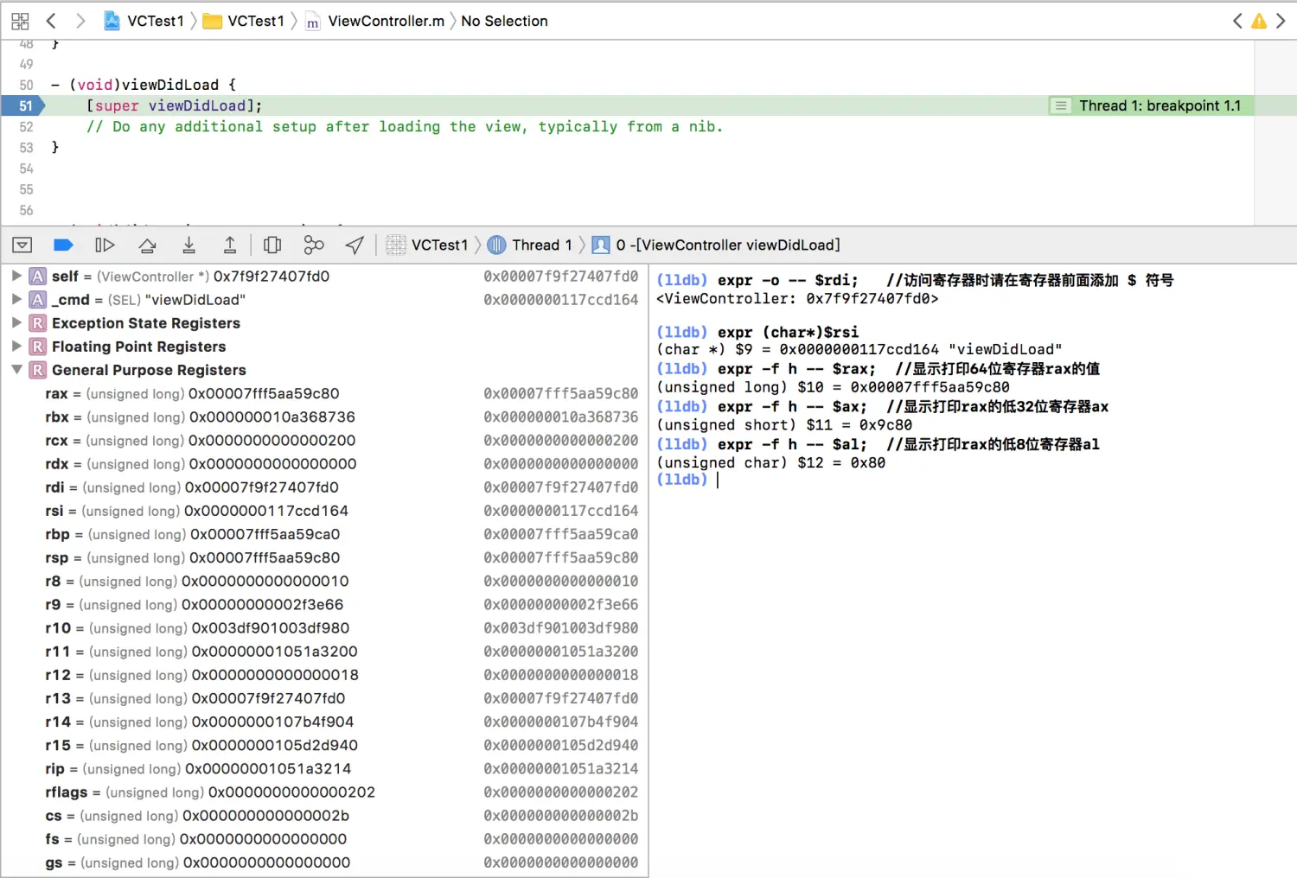
Task: Collapse General Purpose Registers
Action: click(x=16, y=370)
